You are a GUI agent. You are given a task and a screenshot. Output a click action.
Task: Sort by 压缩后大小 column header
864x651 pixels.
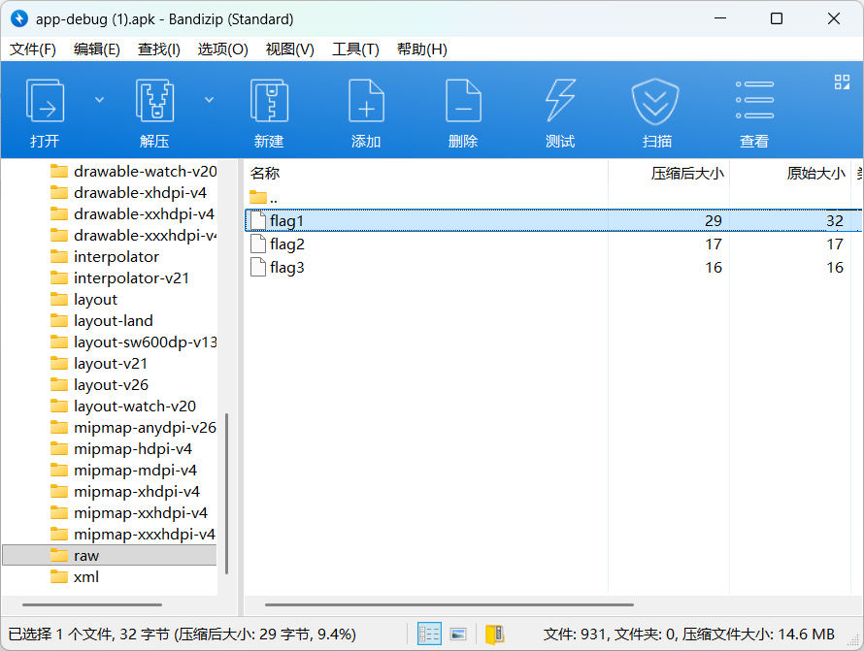coord(669,173)
